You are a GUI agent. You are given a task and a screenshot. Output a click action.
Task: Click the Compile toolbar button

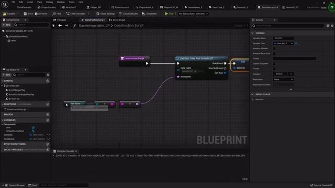[9, 14]
